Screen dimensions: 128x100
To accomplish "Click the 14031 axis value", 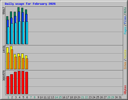I will (4, 49).
